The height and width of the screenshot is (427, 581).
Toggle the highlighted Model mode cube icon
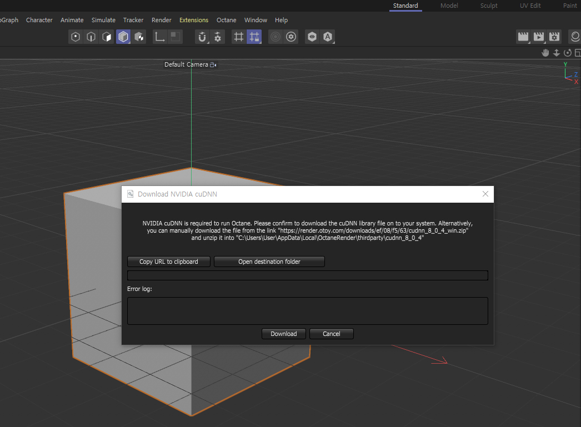(x=123, y=37)
